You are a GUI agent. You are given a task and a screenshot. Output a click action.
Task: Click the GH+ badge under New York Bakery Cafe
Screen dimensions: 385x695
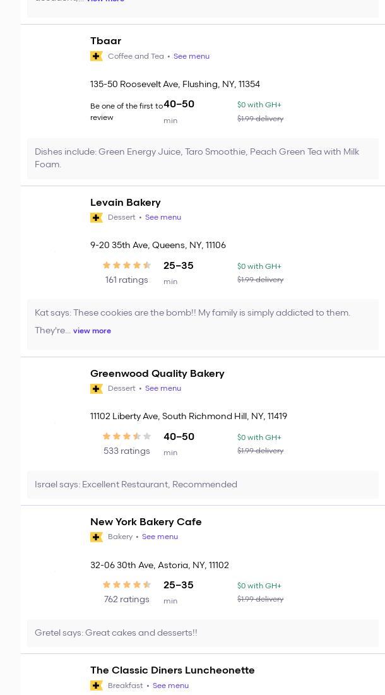(x=97, y=537)
